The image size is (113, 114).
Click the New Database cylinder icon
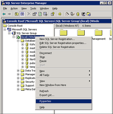[78, 14]
